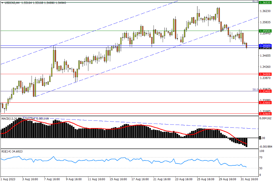This screenshot has width=273, height=182.
Task: Click the RSI(14) 34.6923 indicator label
Action: tap(12, 151)
